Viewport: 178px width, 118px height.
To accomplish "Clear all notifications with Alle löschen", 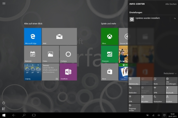I will coord(171,4).
